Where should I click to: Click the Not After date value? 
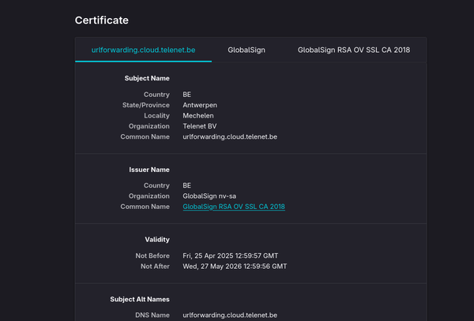[x=235, y=267]
